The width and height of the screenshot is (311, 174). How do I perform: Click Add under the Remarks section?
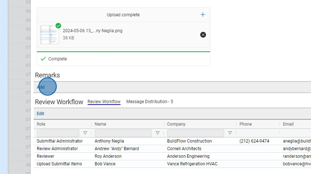pos(41,87)
